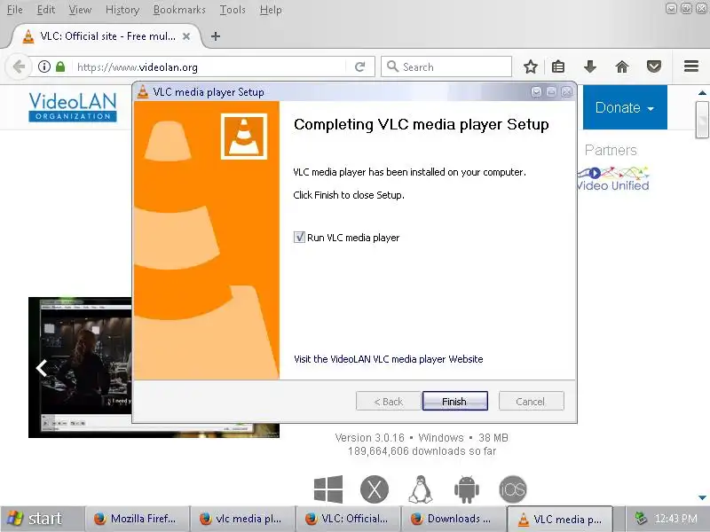Click the VideoLAN Organization logo

73,106
